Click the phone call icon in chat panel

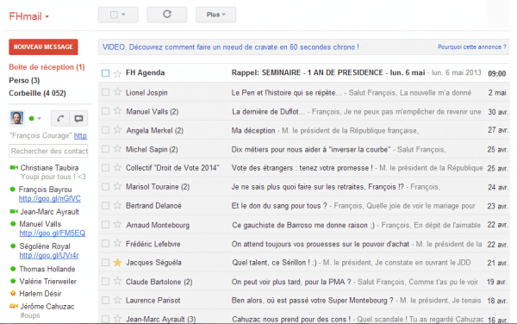60,118
